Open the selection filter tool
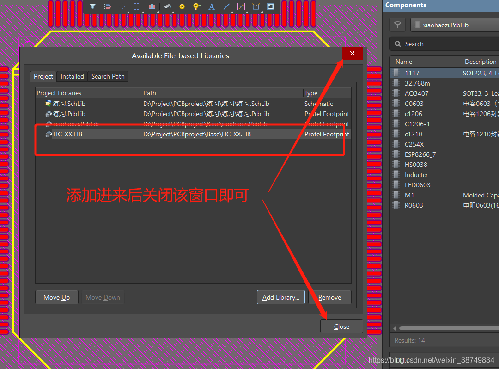The width and height of the screenshot is (499, 369). click(92, 6)
